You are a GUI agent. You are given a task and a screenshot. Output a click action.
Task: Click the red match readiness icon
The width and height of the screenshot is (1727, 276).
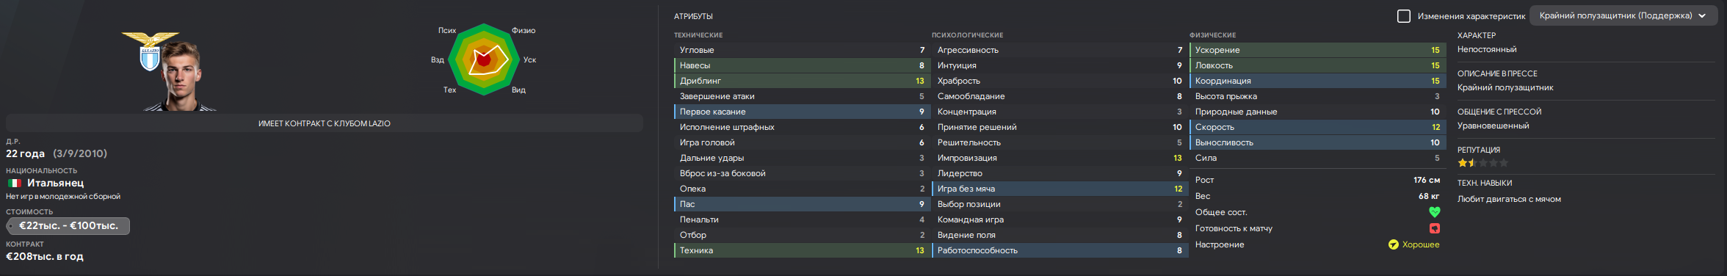pyautogui.click(x=1434, y=228)
